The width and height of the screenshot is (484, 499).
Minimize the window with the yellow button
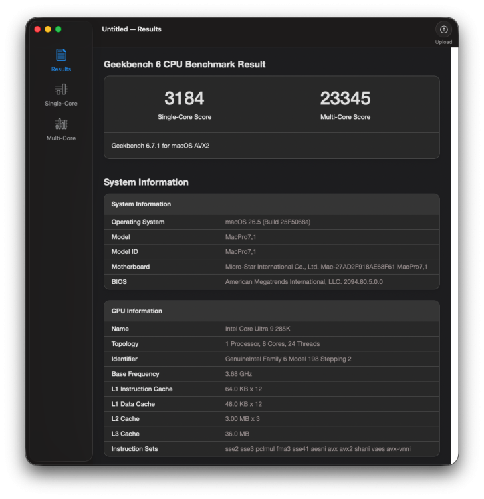pyautogui.click(x=48, y=29)
